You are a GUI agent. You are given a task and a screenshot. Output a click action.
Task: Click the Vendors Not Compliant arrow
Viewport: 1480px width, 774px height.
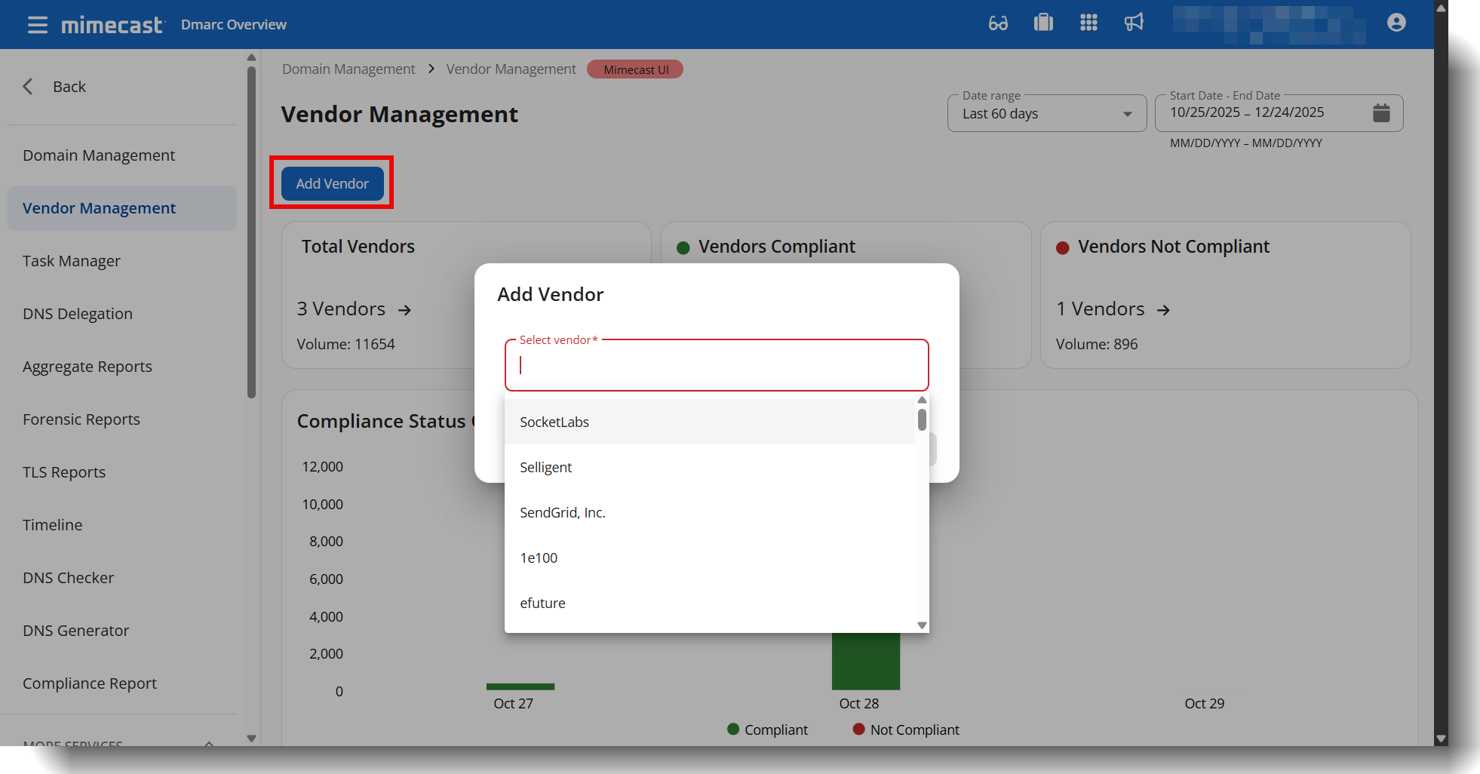pyautogui.click(x=1164, y=310)
